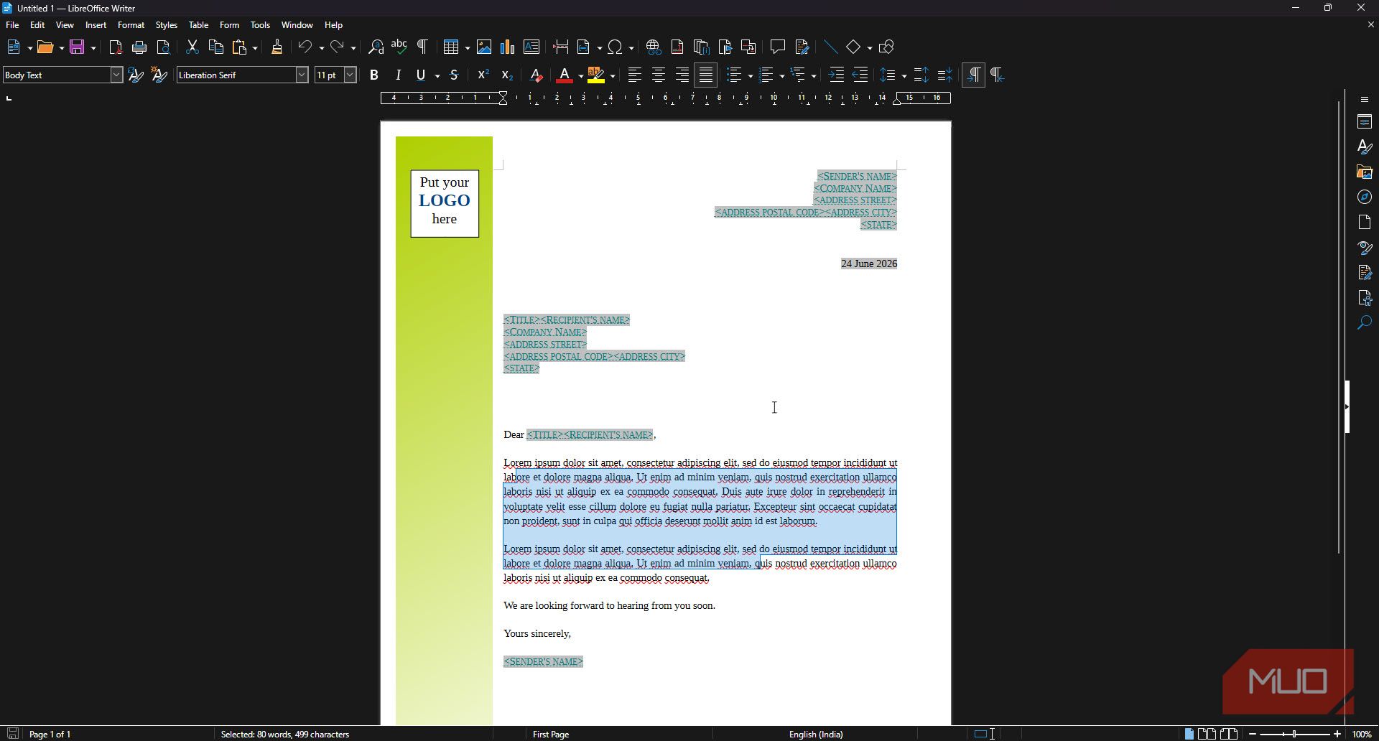The width and height of the screenshot is (1379, 741).
Task: Click the status bar zoom slider
Action: coord(1295,734)
